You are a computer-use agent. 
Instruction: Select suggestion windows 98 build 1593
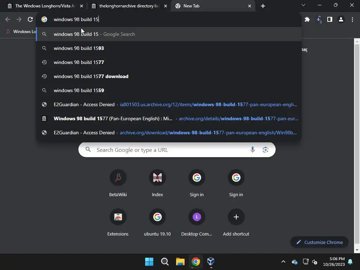pos(169,48)
